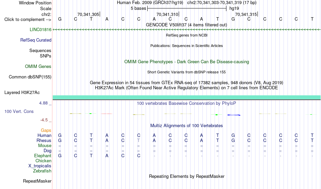This screenshot has height=189, width=321.
Task: Click the GTEx Gene Expression track title
Action: click(x=187, y=83)
